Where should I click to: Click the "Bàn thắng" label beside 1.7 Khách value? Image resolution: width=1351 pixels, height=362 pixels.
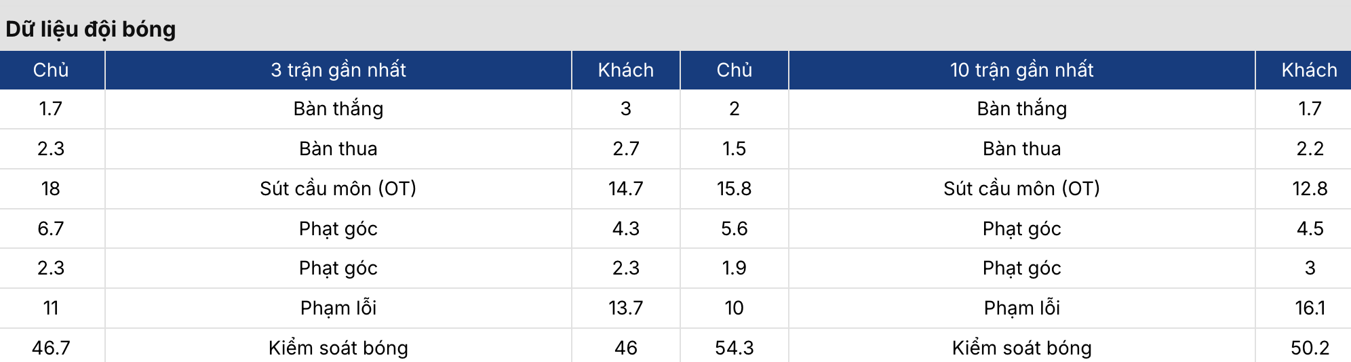[1021, 108]
